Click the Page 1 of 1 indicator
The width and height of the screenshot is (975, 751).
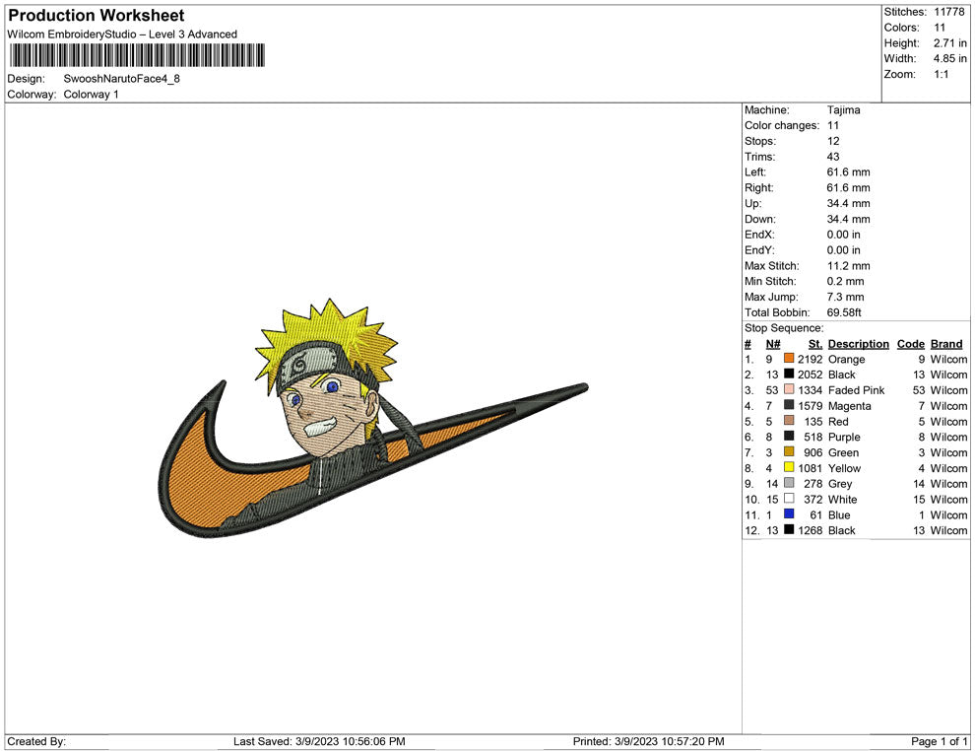pyautogui.click(x=940, y=741)
